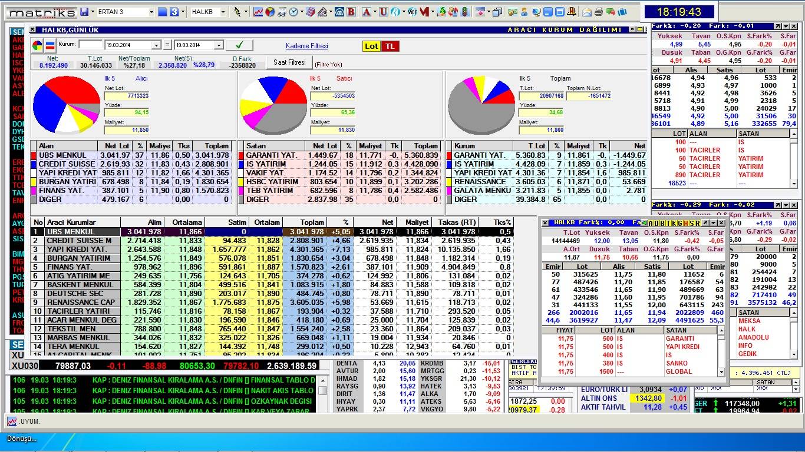The width and height of the screenshot is (805, 452).
Task: Click the save layout floppy disk icon
Action: click(84, 12)
